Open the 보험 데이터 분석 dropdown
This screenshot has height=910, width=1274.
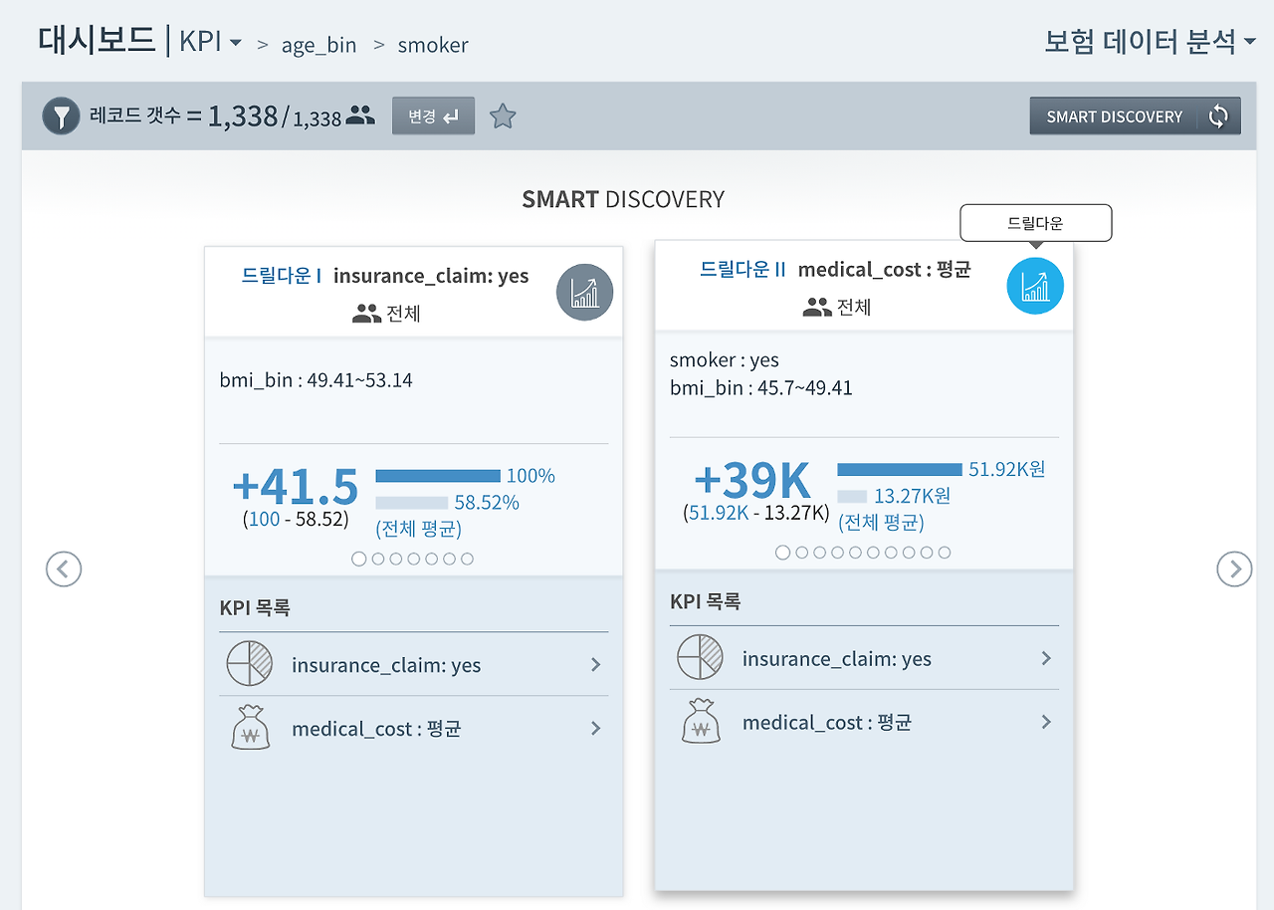coord(1151,42)
